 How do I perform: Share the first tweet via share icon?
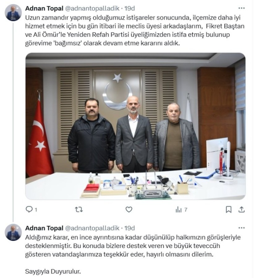[241, 209]
